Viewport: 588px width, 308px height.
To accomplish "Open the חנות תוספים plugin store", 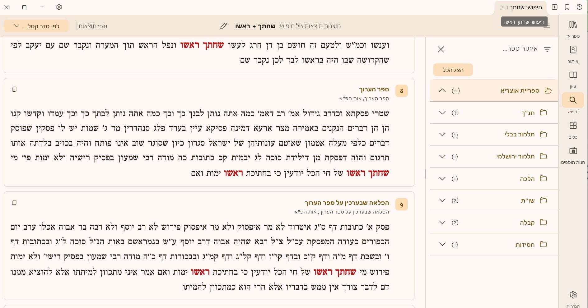I will point(573,155).
